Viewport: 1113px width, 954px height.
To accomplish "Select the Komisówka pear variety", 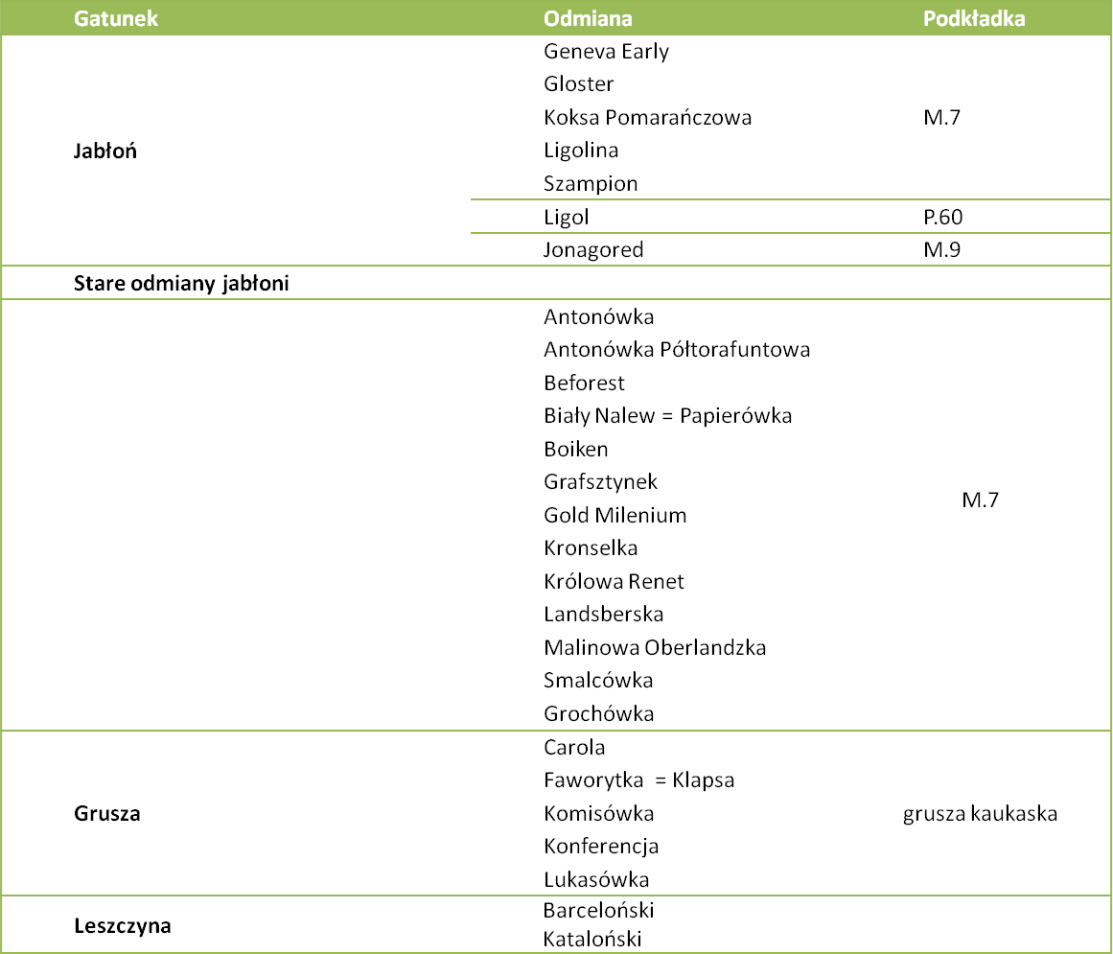I will (x=598, y=813).
